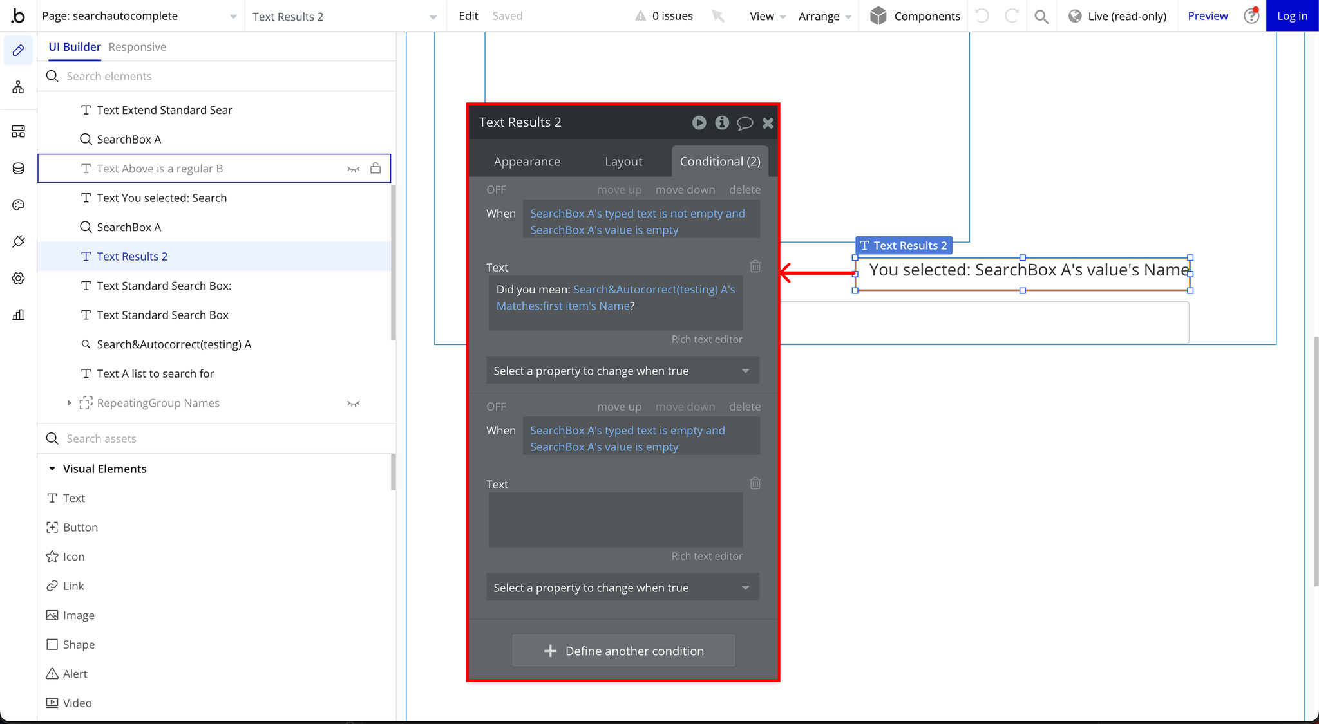Expand the RepeatingGroup Names tree item

click(70, 403)
